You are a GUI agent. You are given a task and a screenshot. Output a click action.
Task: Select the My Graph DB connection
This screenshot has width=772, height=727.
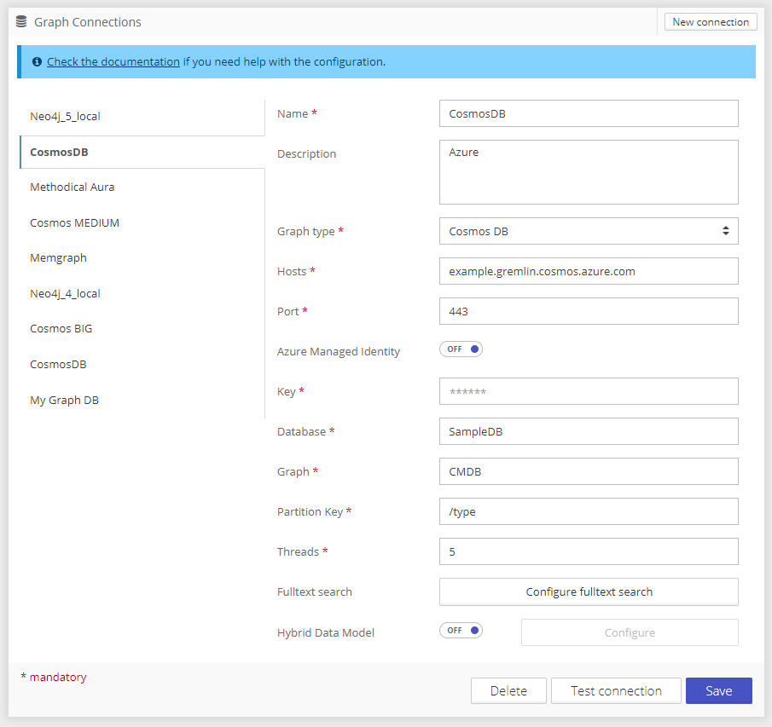pos(64,400)
